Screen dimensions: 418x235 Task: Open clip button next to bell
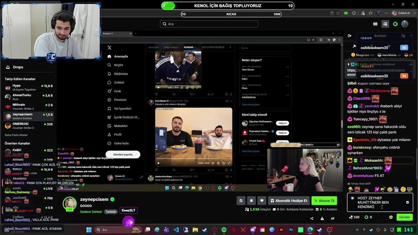241,201
